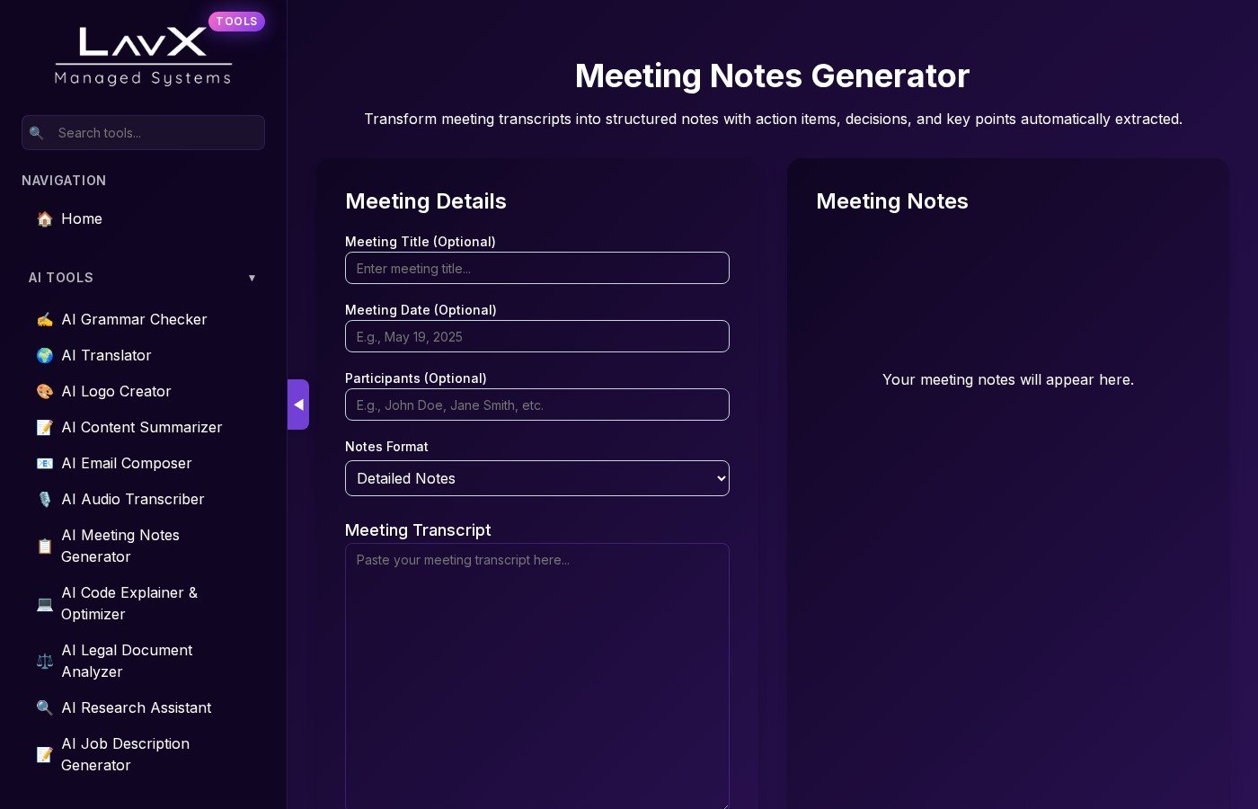The width and height of the screenshot is (1258, 809).
Task: Click the AI Legal Document Analyzer scales icon
Action: point(44,662)
